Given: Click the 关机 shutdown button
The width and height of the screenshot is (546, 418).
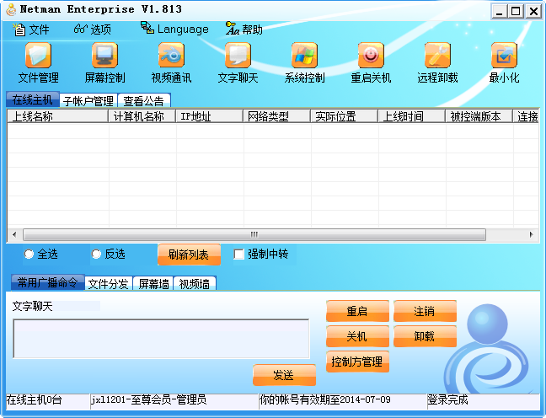Looking at the screenshot, I should click(x=357, y=336).
